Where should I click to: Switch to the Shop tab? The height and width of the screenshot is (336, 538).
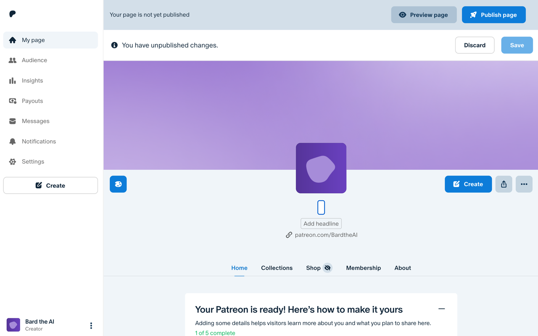pyautogui.click(x=313, y=268)
